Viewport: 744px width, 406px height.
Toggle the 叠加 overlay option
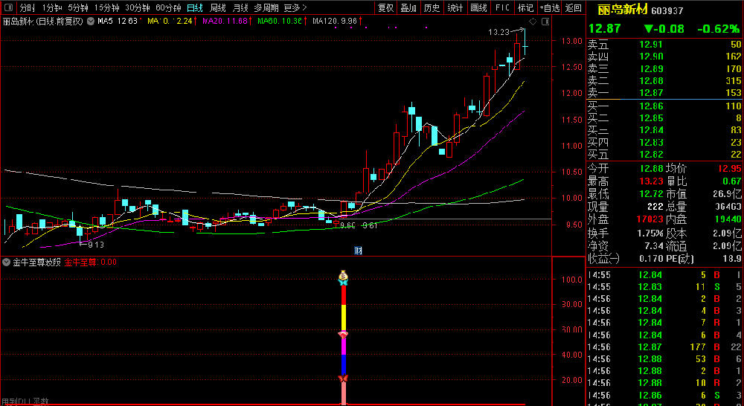coord(408,7)
